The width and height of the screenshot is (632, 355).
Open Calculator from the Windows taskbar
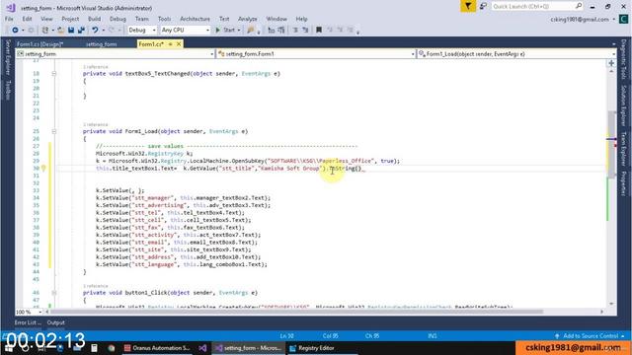point(94,348)
